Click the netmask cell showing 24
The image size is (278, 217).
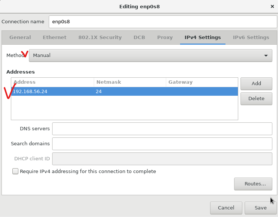tap(130, 92)
